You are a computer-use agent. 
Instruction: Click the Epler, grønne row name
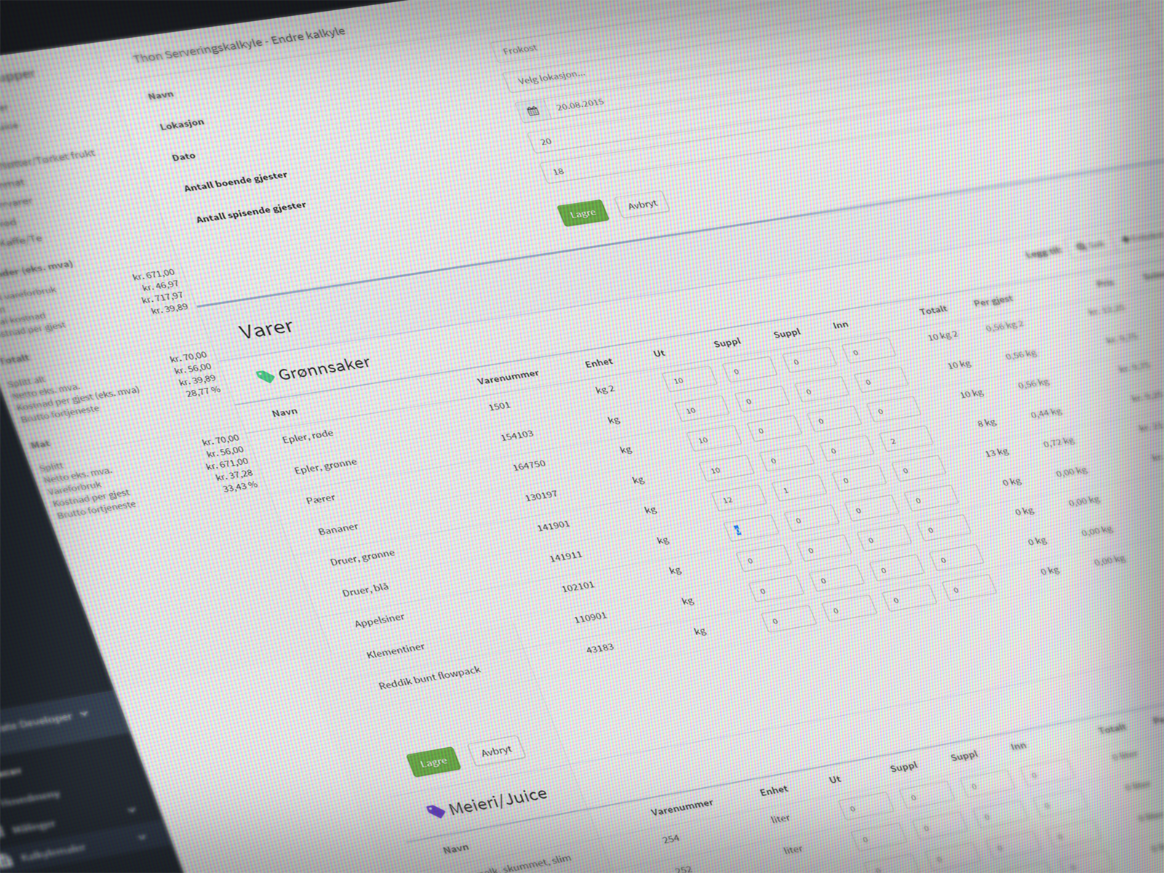click(x=325, y=466)
